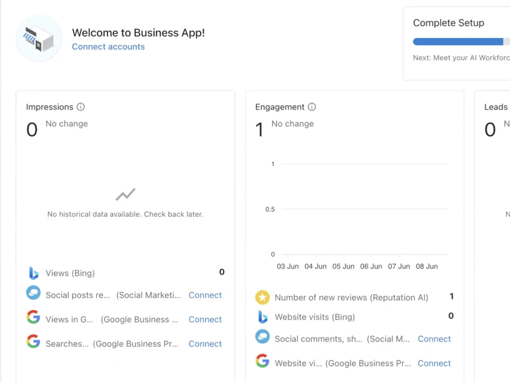
Task: Open the Connect accounts link
Action: coord(108,47)
